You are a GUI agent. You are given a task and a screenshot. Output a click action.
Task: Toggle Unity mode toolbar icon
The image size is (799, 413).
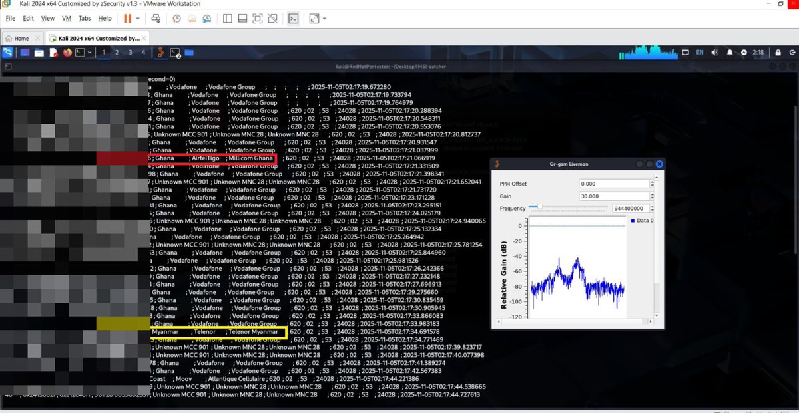point(274,18)
